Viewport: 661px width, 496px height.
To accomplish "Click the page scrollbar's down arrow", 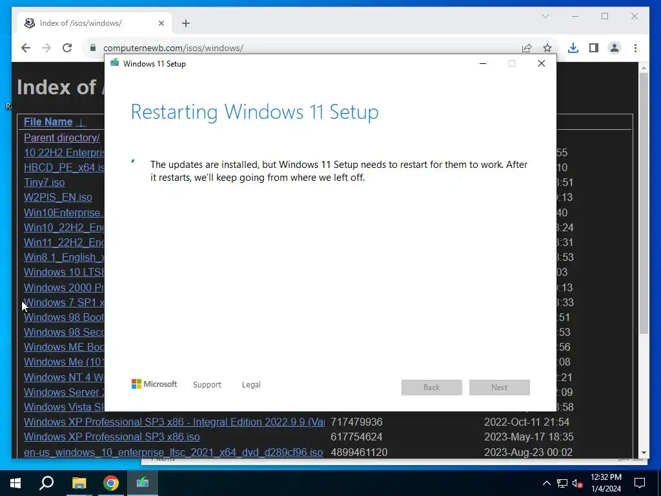I will 644,453.
